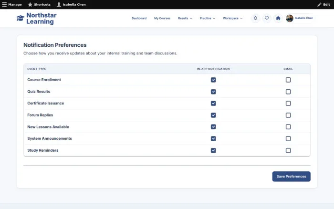Open the favorites heart icon
Image resolution: width=334 pixels, height=209 pixels.
(267, 18)
